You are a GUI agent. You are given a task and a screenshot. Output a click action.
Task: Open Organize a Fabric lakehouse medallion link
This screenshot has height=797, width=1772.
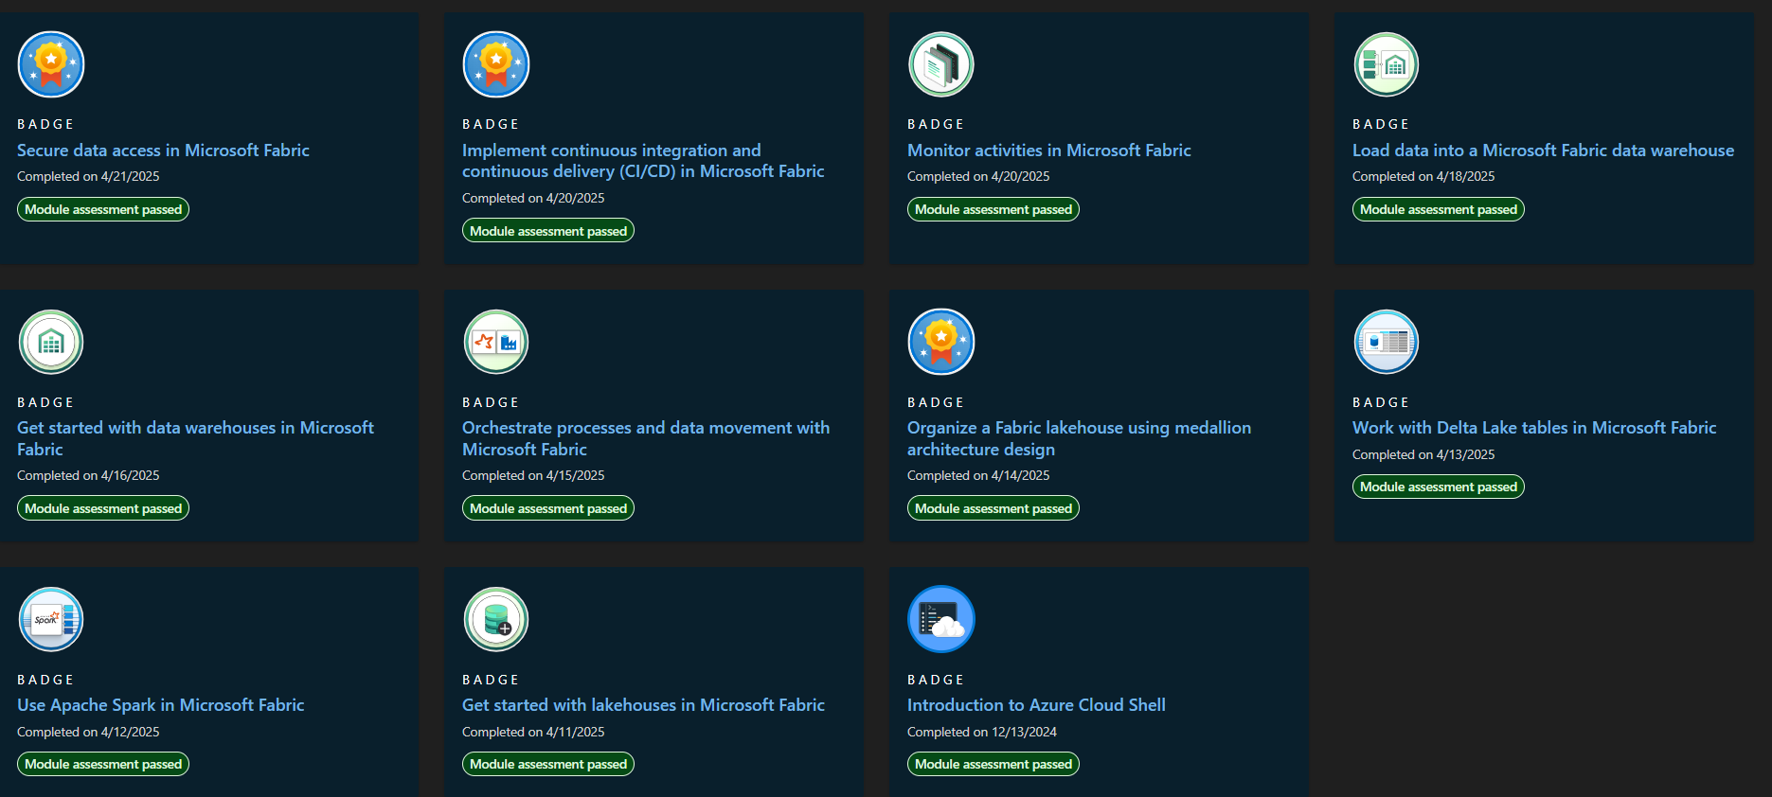[x=1079, y=438]
